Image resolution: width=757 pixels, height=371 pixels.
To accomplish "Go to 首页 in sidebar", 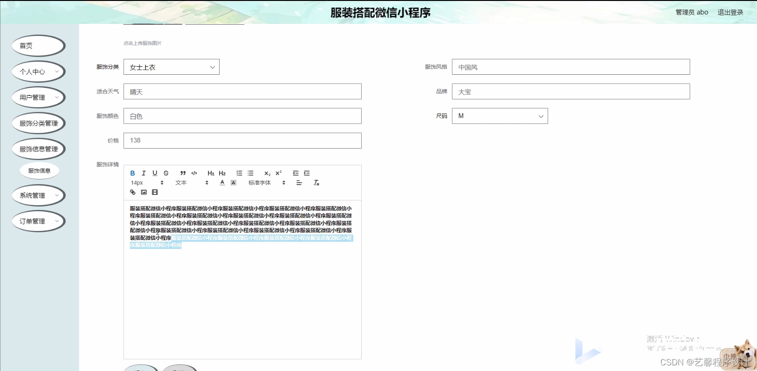I will [x=38, y=46].
